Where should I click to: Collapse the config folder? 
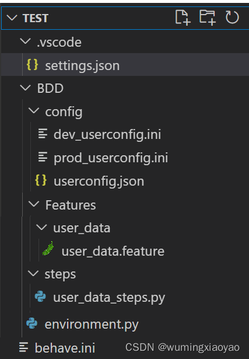point(34,111)
